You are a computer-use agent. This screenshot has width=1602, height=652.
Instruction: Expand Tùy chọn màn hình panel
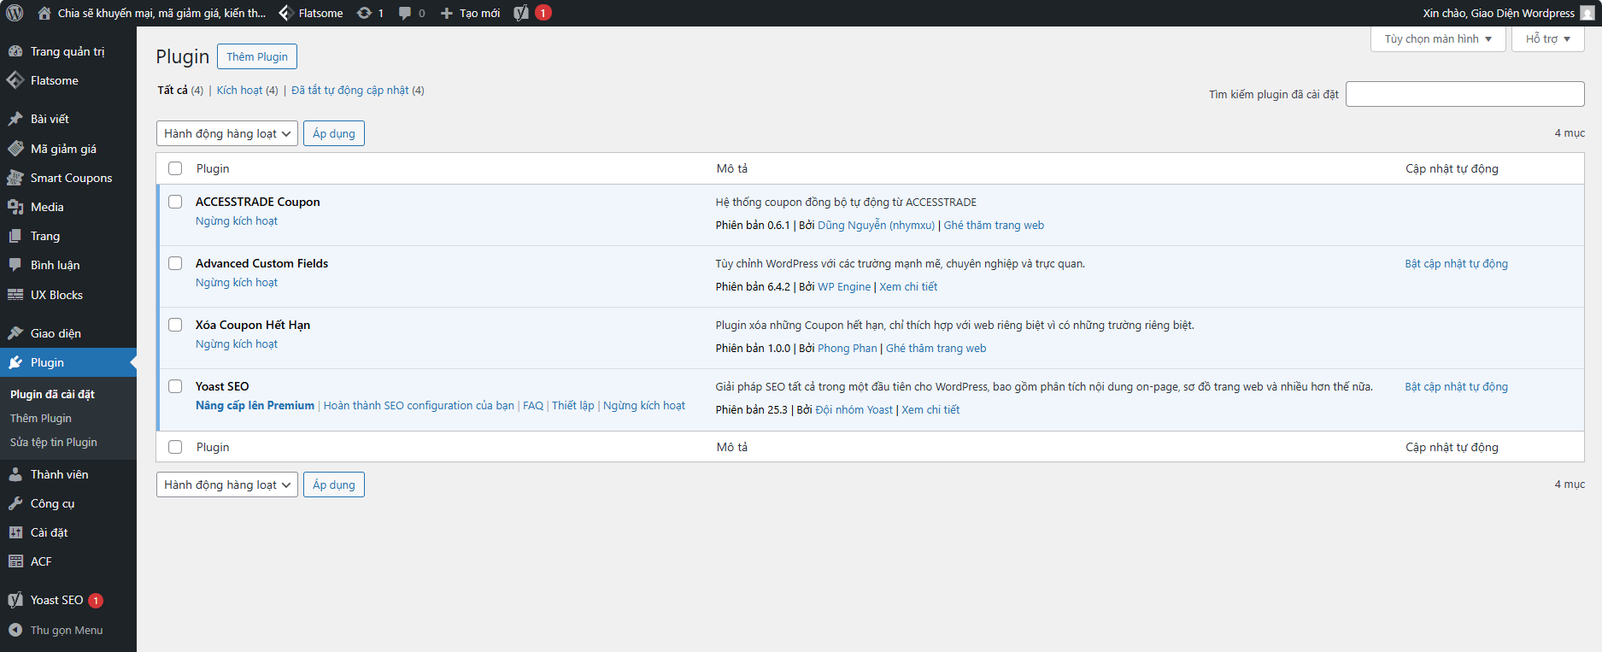click(x=1439, y=38)
